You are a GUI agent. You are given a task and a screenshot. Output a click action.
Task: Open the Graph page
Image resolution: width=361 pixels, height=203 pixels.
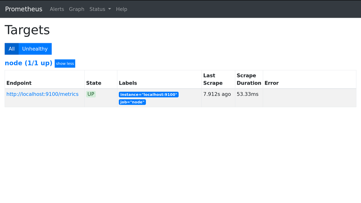77,9
